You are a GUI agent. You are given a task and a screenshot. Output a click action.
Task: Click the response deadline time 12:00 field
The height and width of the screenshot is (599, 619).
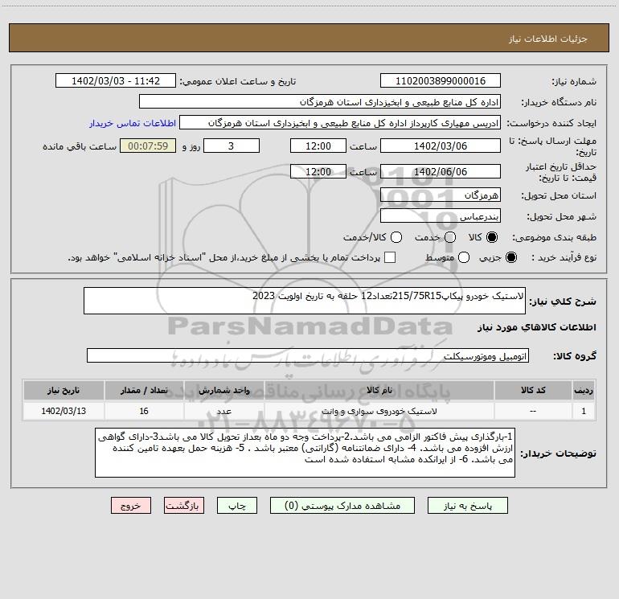pos(318,146)
